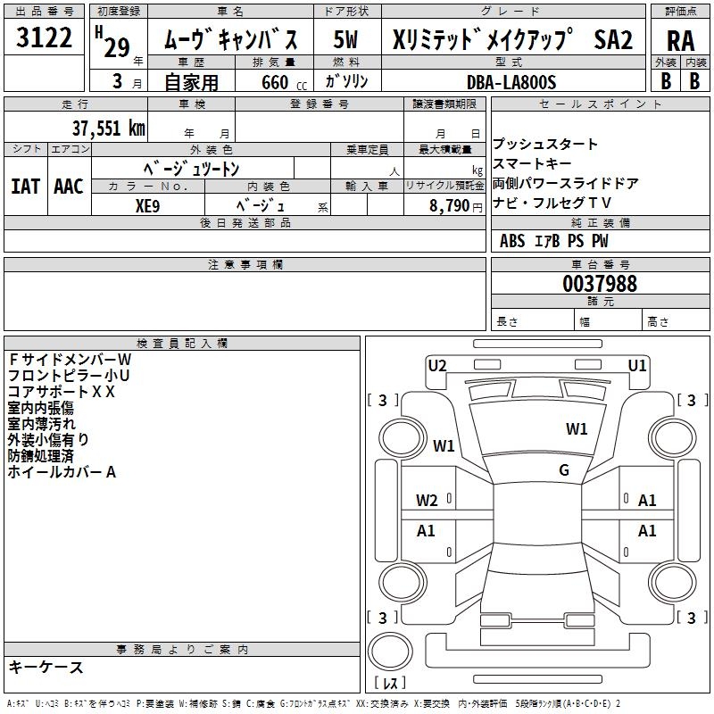Click the exterior color ベージュツートン
714x714 pixels.
tap(191, 169)
